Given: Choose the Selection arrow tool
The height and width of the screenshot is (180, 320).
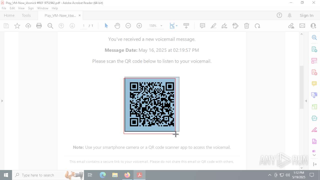Looking at the screenshot, I should [106, 26].
